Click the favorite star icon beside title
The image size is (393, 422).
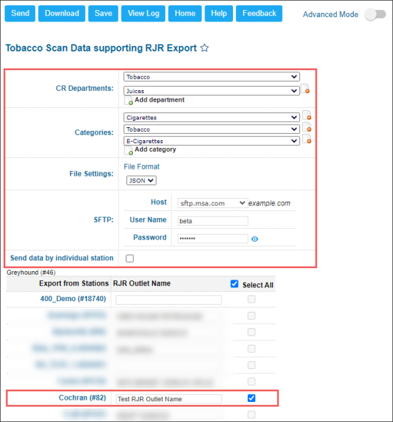coord(204,48)
